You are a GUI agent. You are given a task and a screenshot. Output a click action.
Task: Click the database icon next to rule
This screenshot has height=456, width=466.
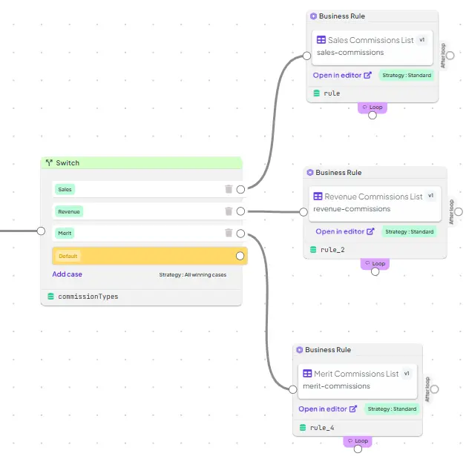317,93
